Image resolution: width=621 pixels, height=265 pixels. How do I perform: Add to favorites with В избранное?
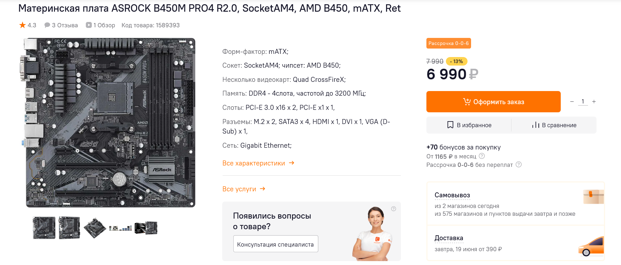click(469, 125)
